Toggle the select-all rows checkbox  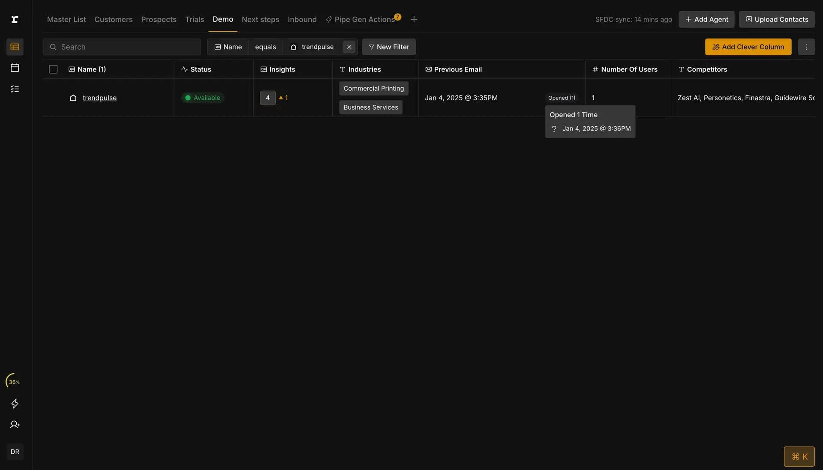coord(53,69)
